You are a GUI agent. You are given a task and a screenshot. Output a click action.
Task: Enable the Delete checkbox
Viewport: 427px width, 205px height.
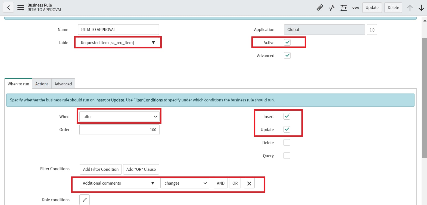point(287,142)
